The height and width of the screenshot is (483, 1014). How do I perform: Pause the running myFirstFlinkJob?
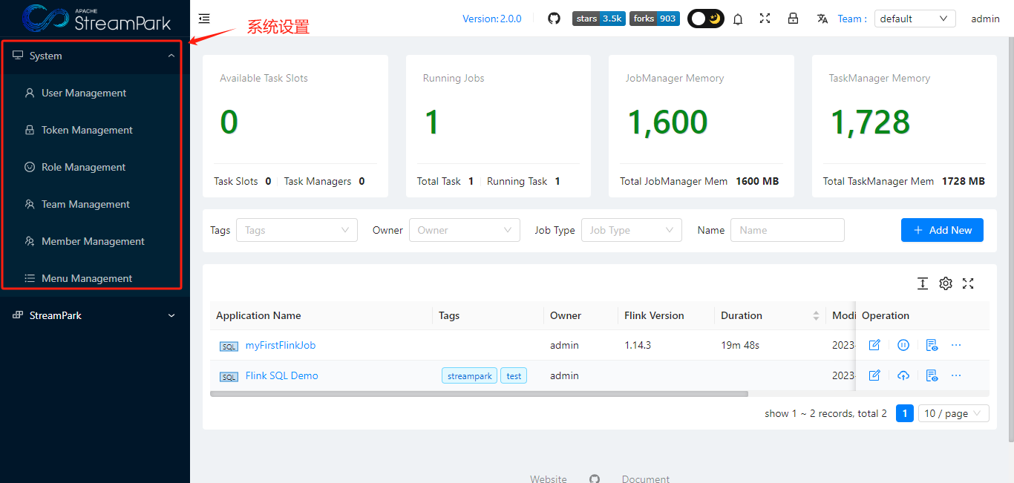903,345
